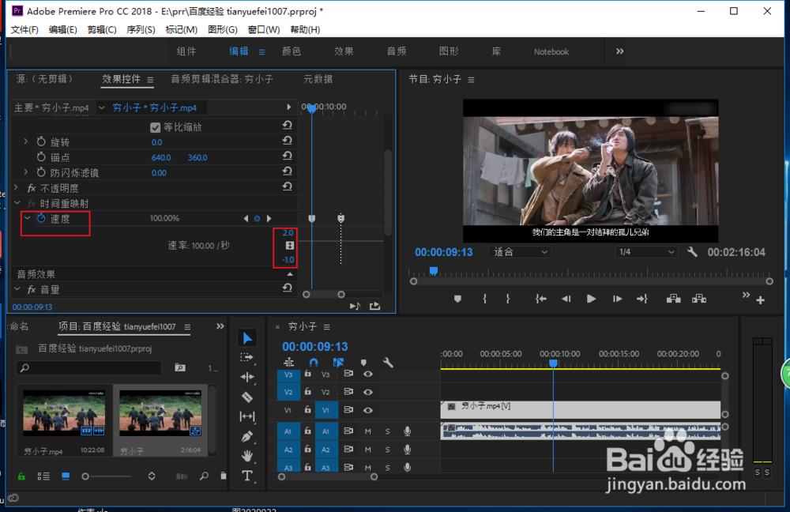Open program monitor button editor plus
Image resolution: width=790 pixels, height=512 pixels.
(x=760, y=300)
